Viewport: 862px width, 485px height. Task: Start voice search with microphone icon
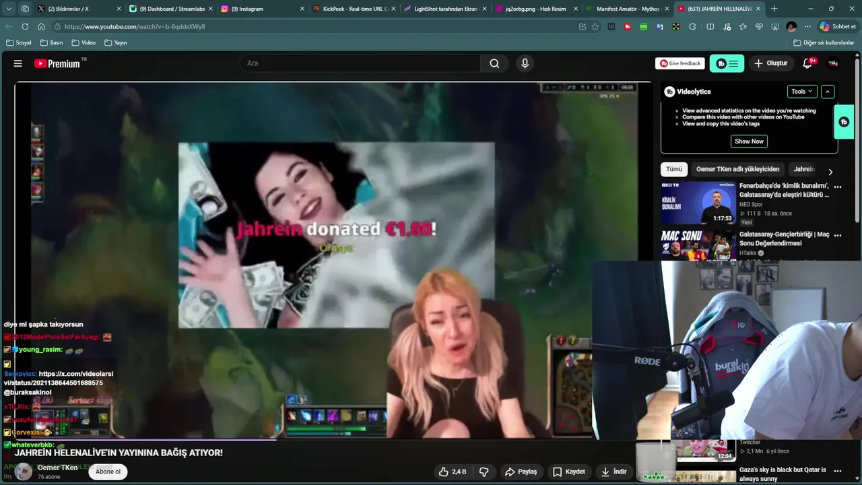[525, 63]
